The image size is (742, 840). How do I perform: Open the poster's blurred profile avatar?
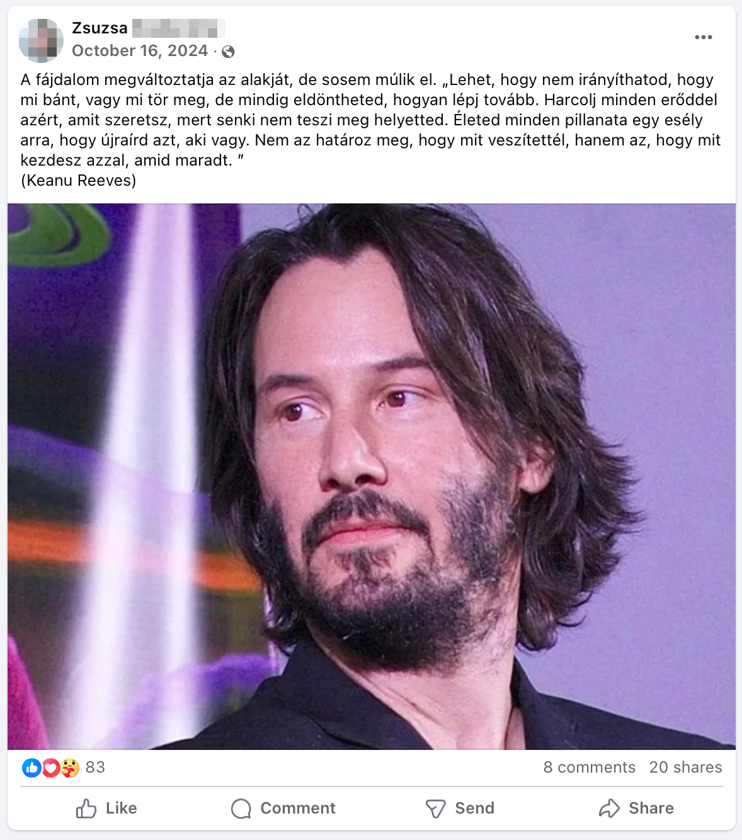[x=41, y=40]
